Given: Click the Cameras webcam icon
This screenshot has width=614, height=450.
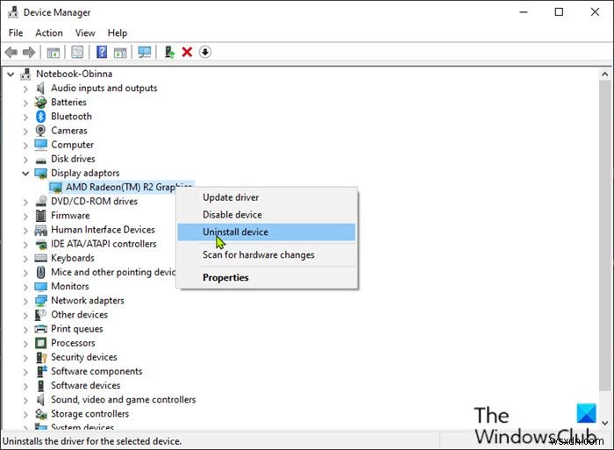Looking at the screenshot, I should click(x=40, y=131).
